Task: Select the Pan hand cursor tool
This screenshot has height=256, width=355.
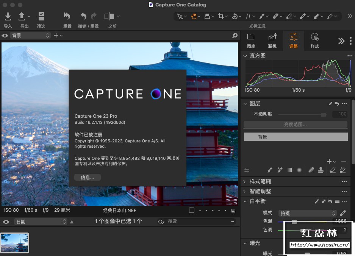Action: coord(194,16)
